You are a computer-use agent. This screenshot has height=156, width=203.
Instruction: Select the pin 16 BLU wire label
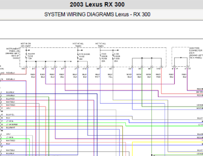(x=8, y=118)
